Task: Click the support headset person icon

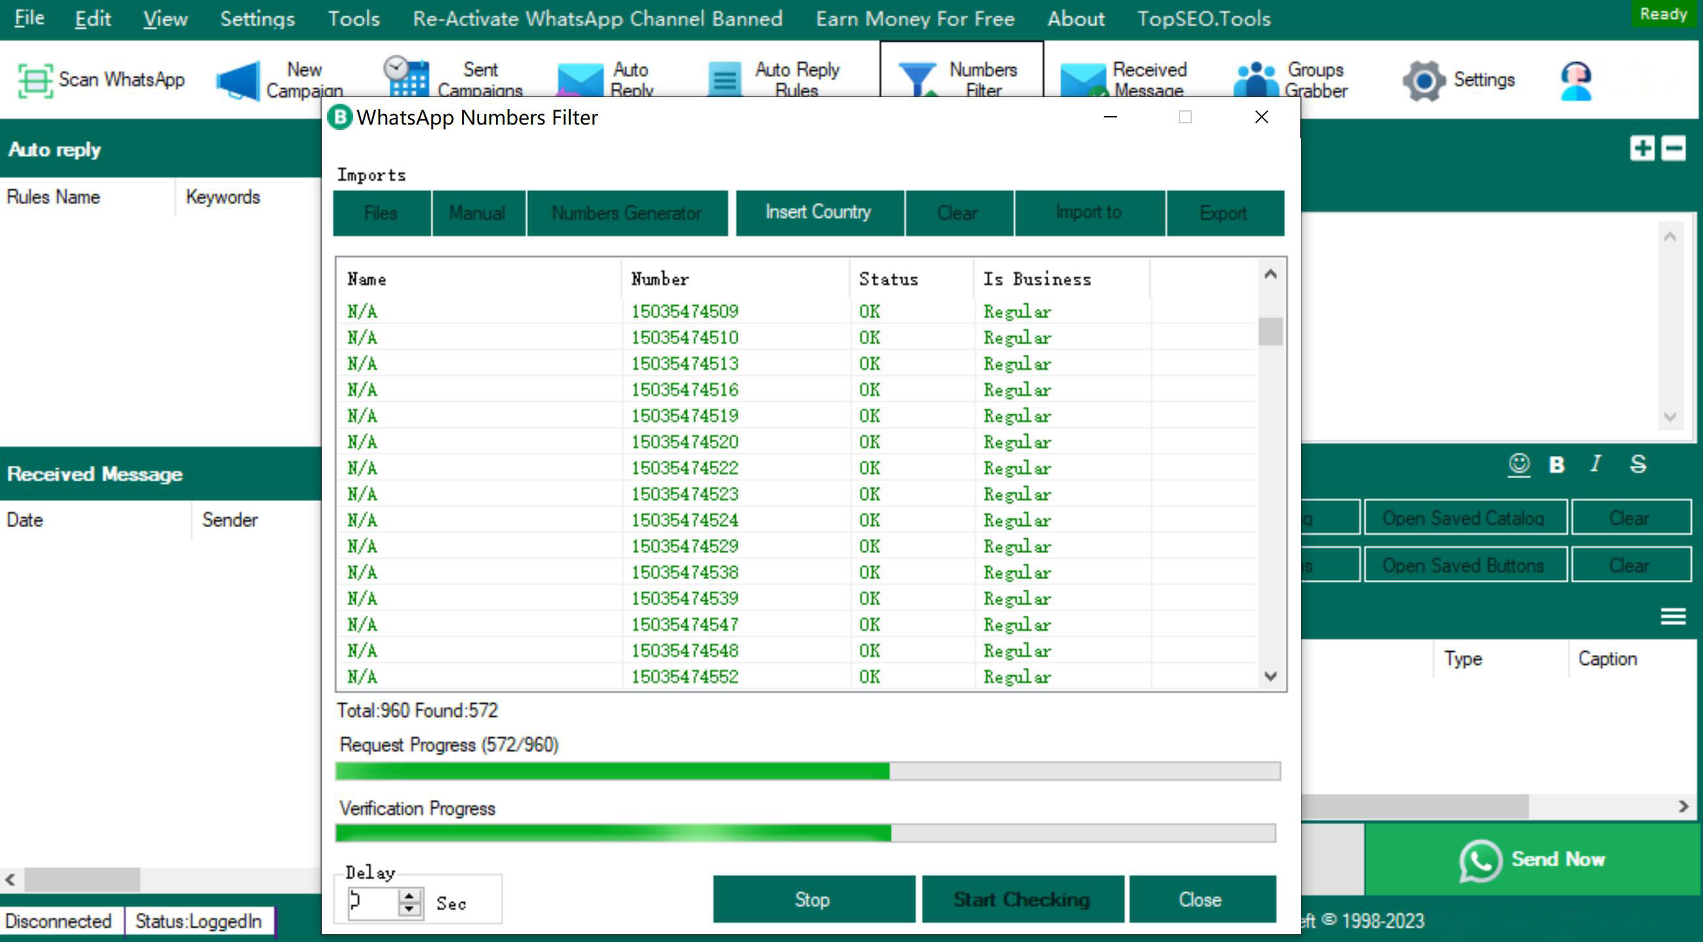Action: pyautogui.click(x=1576, y=82)
